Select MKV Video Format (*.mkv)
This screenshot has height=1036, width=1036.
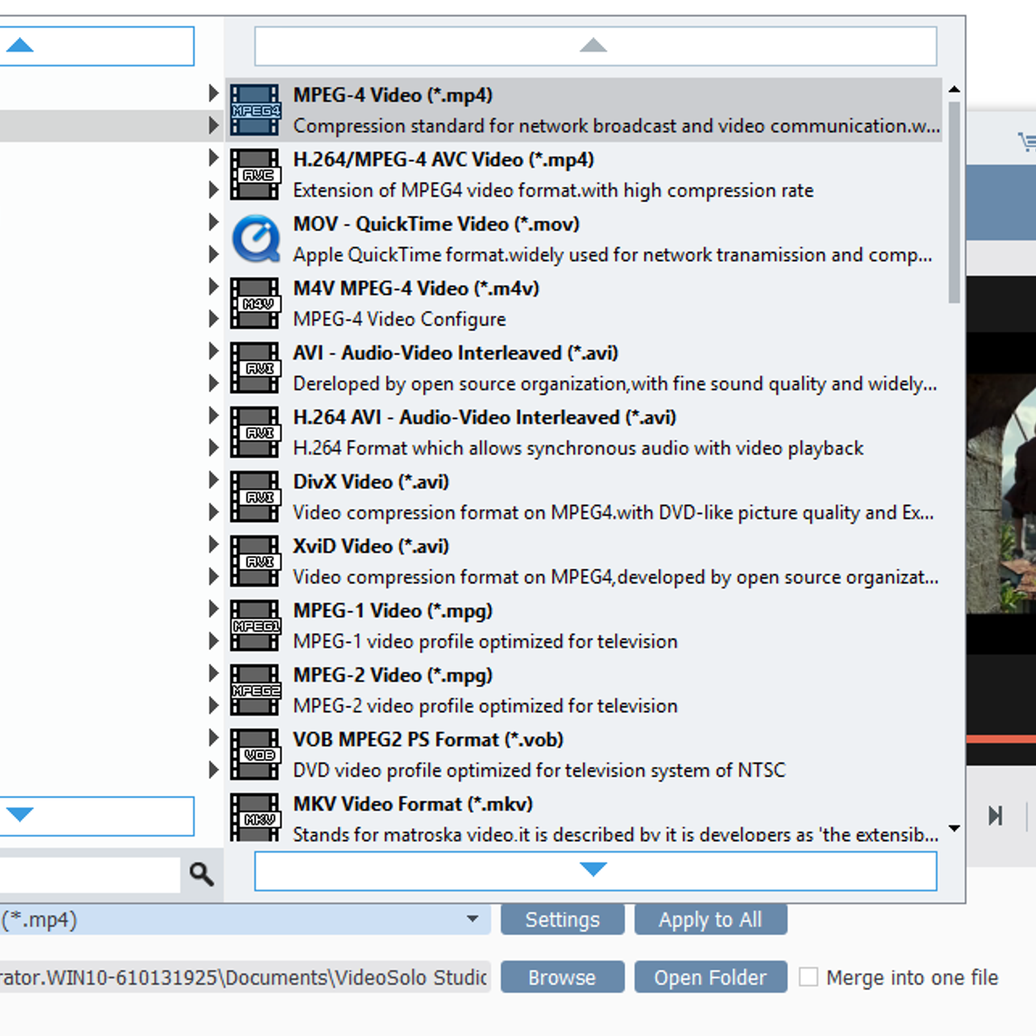pyautogui.click(x=584, y=816)
